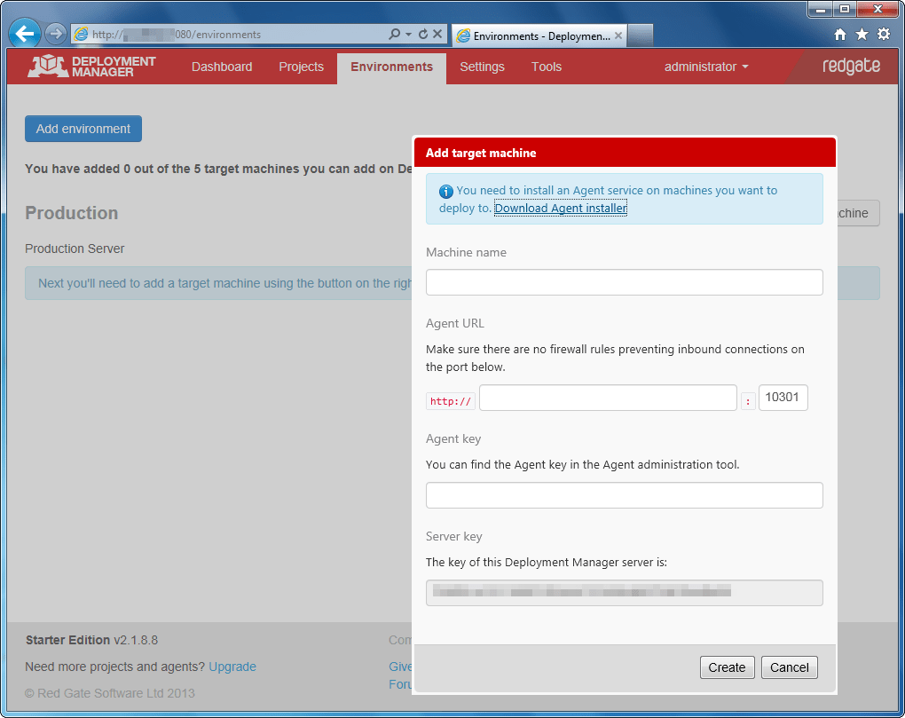This screenshot has height=718, width=905.
Task: Click the browser Forward arrow button
Action: click(55, 34)
